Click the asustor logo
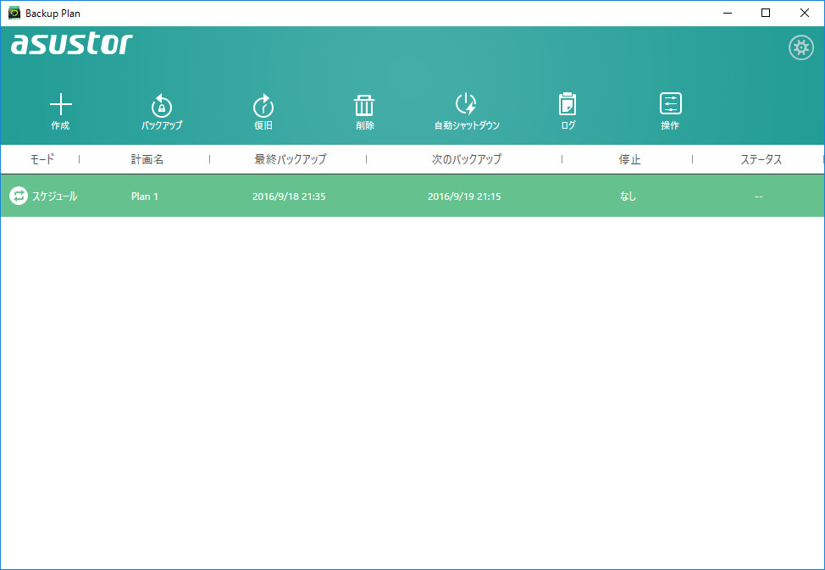Image resolution: width=825 pixels, height=570 pixels. click(x=72, y=44)
